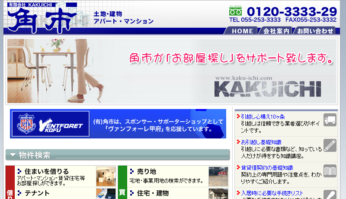Click the house thumbnail for 住宅・建物
Screen dimensions: 346x199
pos(218,194)
